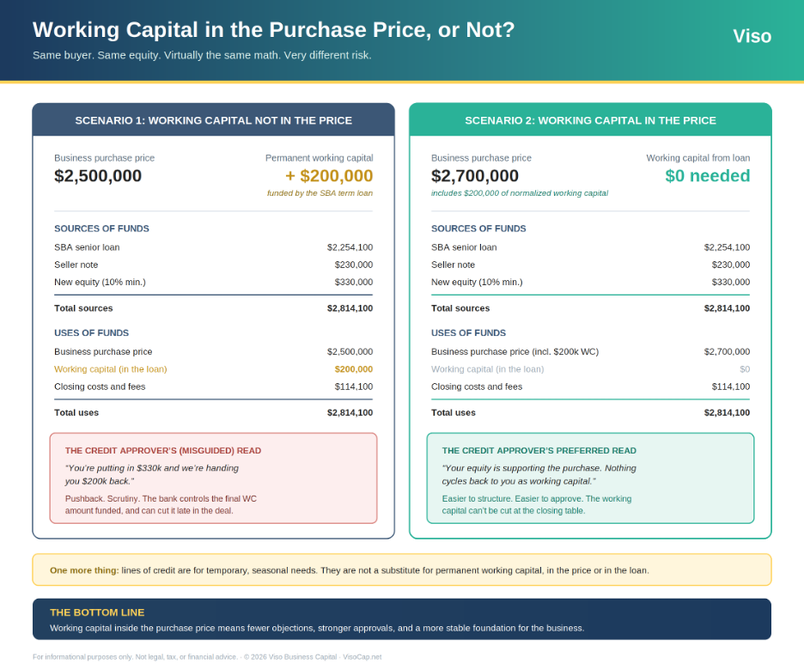Select the Scenario 1 header banner

pyautogui.click(x=213, y=120)
